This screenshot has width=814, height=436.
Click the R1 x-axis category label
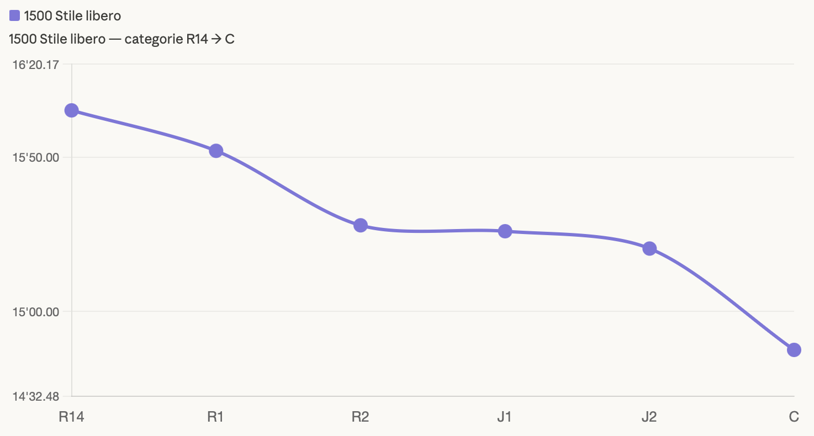215,417
